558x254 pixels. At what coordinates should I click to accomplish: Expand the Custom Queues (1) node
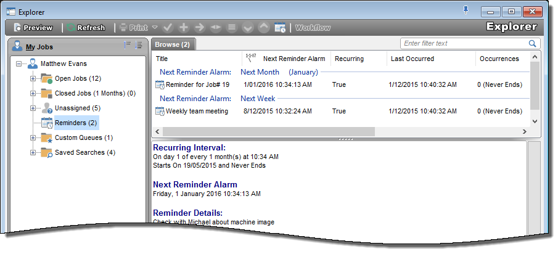[x=33, y=137]
